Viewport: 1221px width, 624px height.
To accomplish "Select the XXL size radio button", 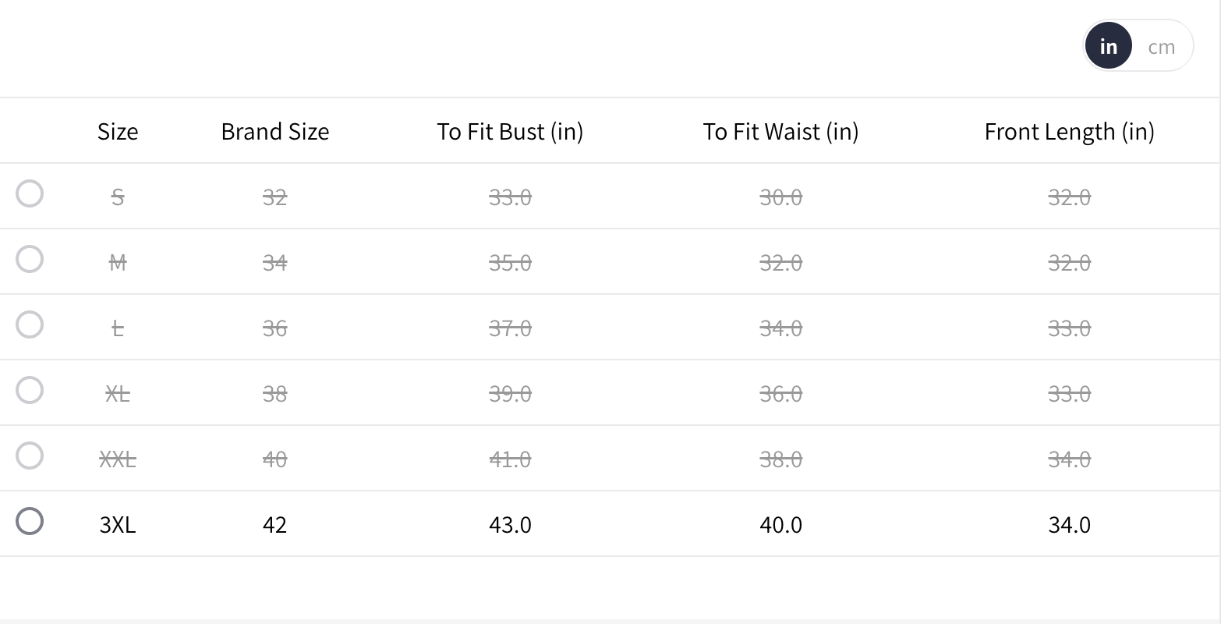I will (x=30, y=456).
